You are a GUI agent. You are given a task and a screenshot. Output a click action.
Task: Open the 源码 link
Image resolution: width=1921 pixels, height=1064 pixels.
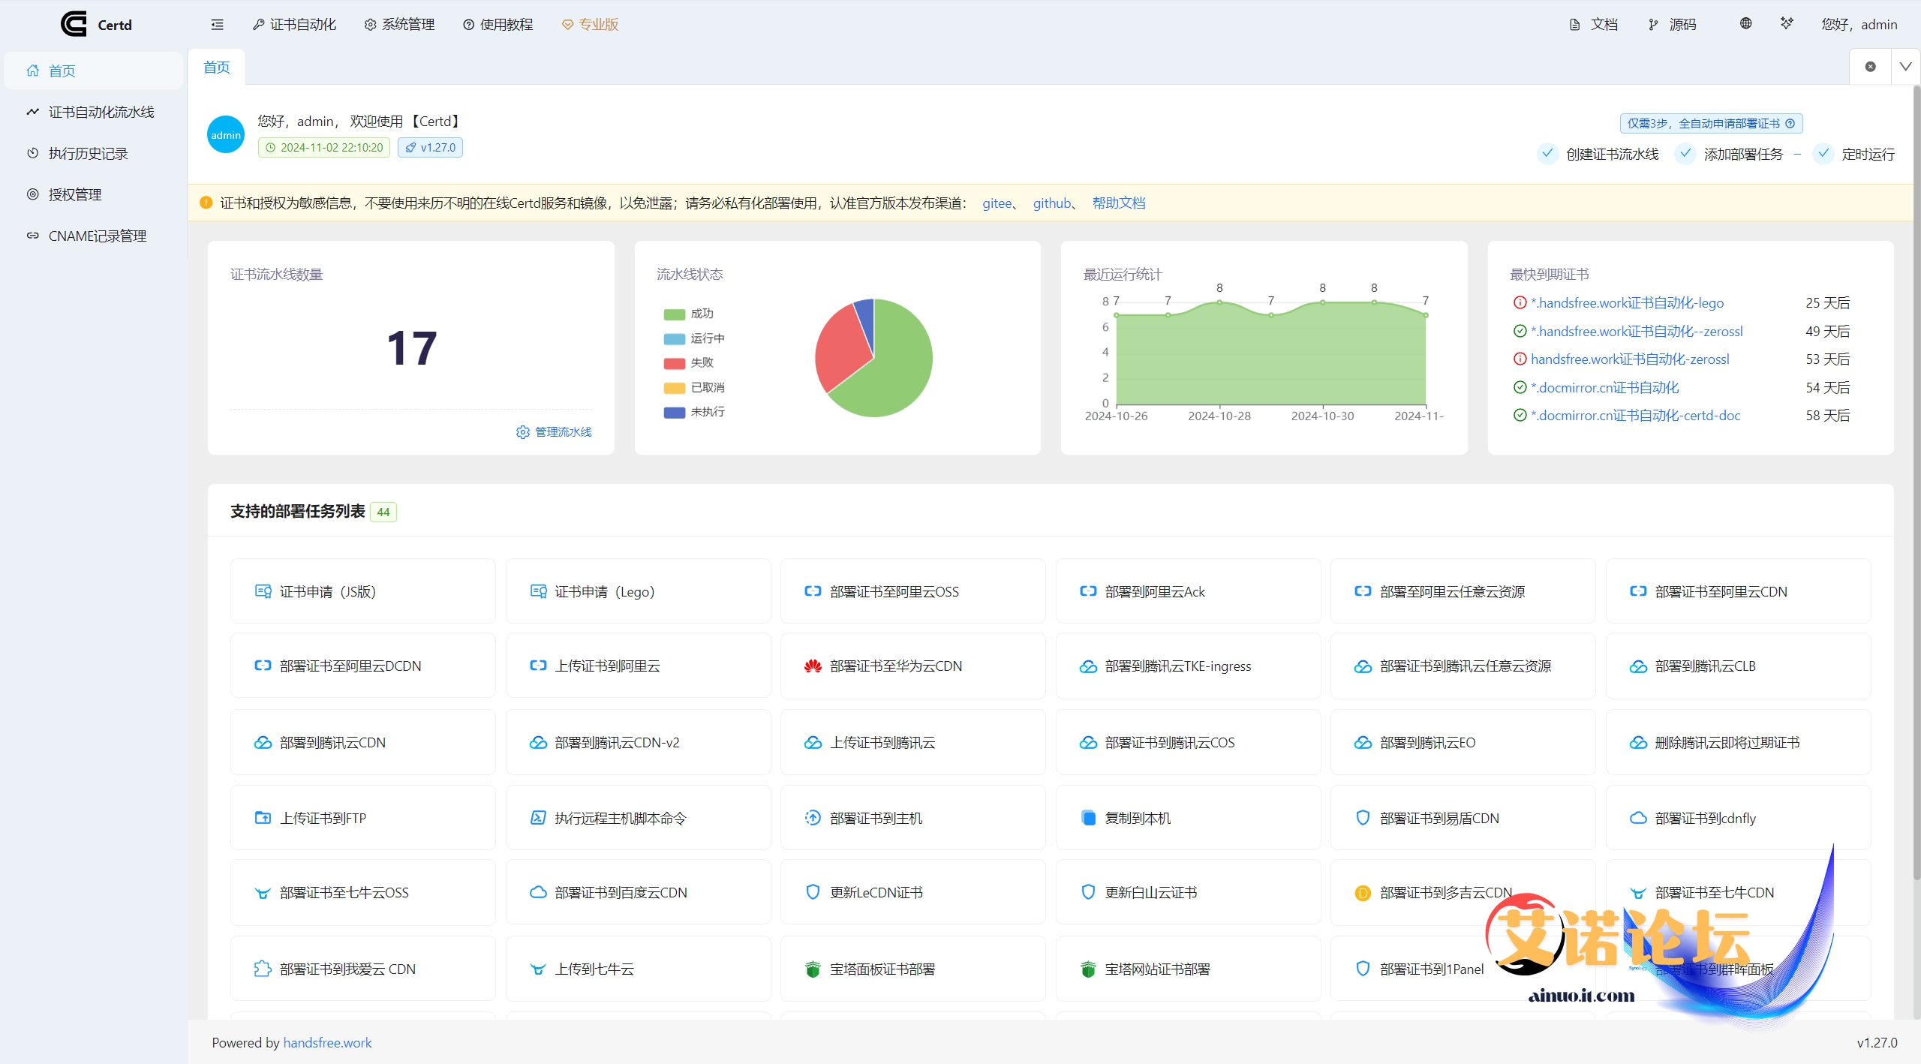(1672, 25)
